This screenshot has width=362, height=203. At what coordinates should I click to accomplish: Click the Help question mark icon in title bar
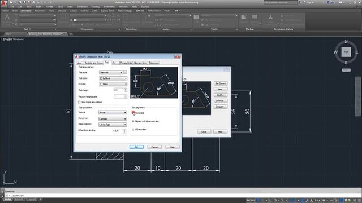click(x=341, y=2)
